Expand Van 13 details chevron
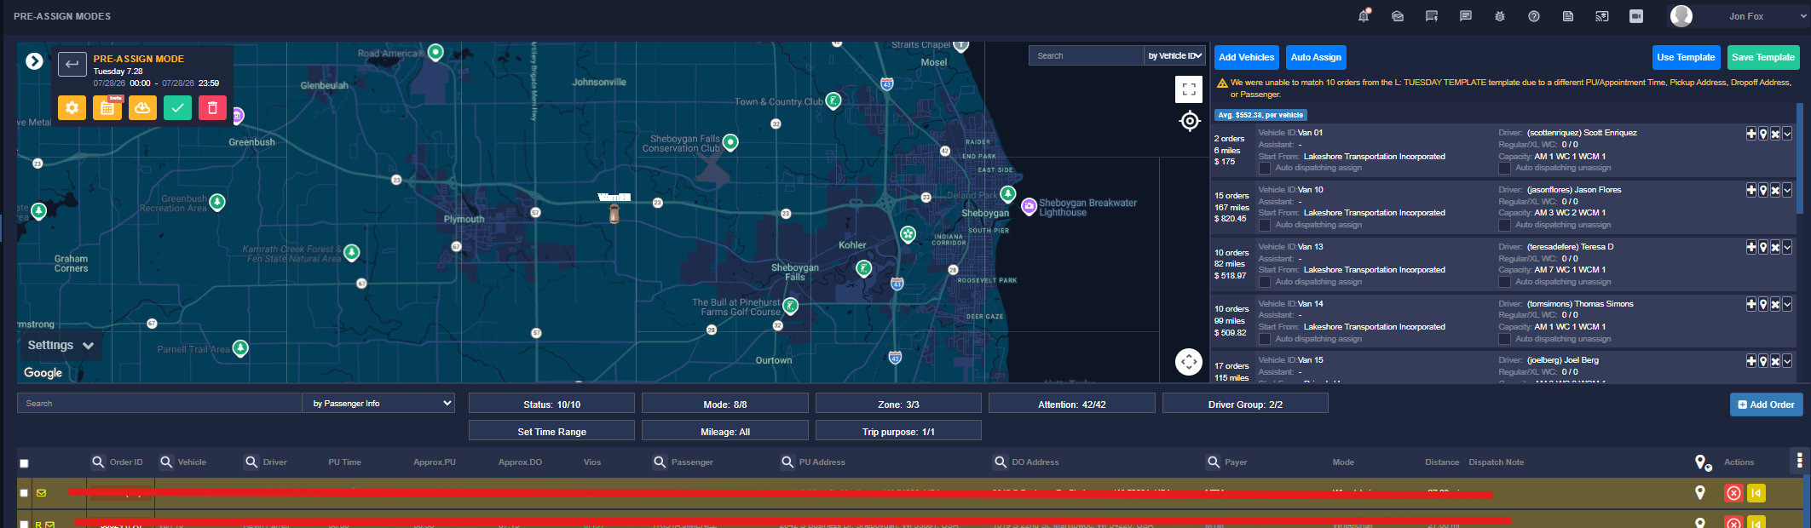The width and height of the screenshot is (1811, 528). (x=1787, y=247)
